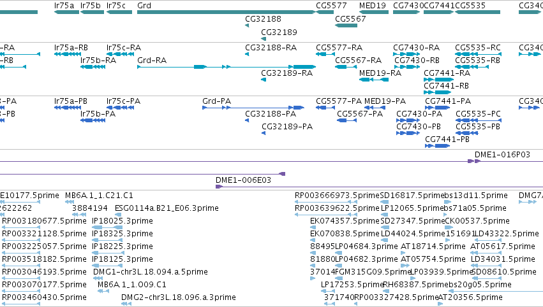This screenshot has height=307, width=543.
Task: Select the MED19 gene label
Action: [372, 6]
